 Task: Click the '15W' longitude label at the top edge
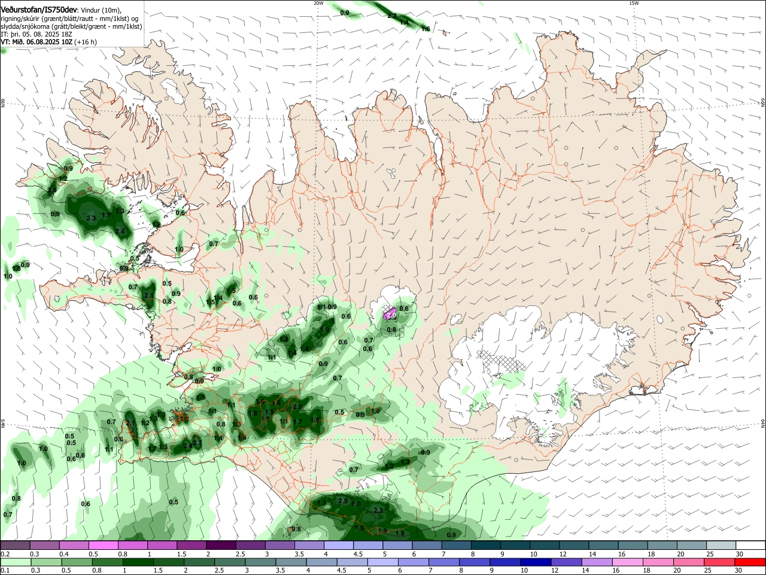click(x=634, y=3)
